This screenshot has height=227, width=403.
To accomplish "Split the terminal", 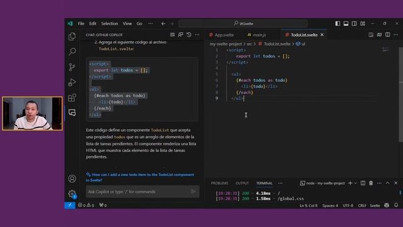I will (363, 183).
